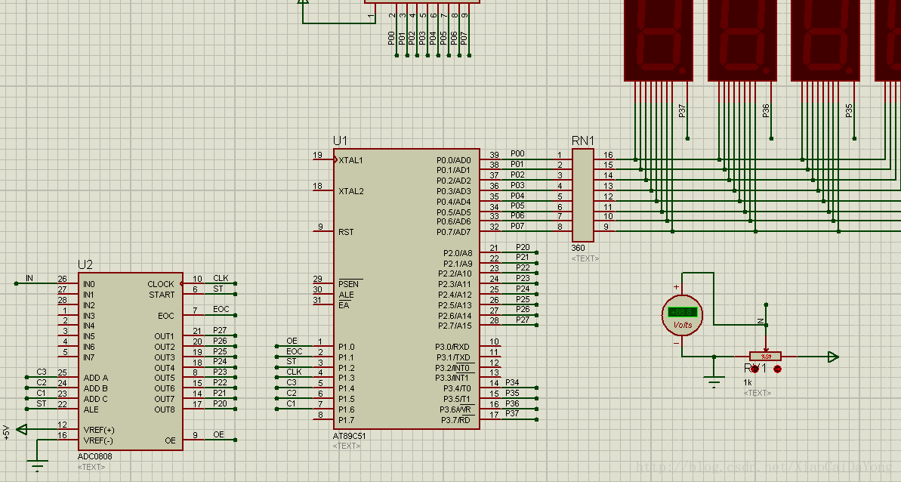The image size is (901, 482).
Task: Select the seven-segment display above the P37 label
Action: (x=659, y=40)
